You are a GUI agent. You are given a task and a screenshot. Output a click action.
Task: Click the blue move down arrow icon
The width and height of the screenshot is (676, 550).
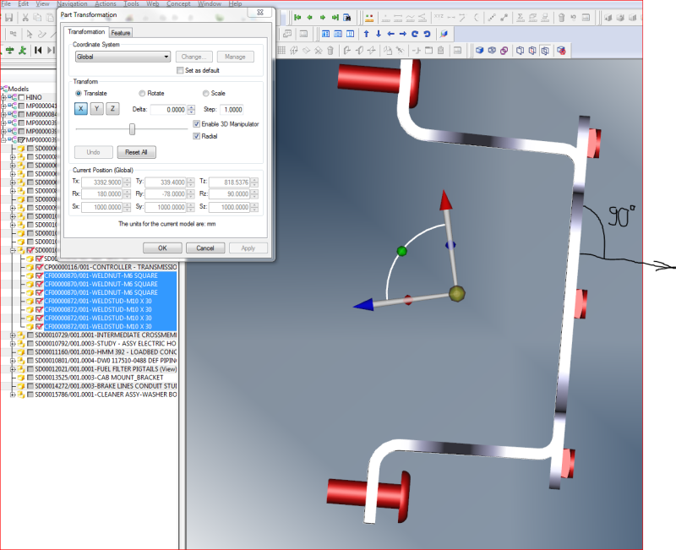coord(379,34)
